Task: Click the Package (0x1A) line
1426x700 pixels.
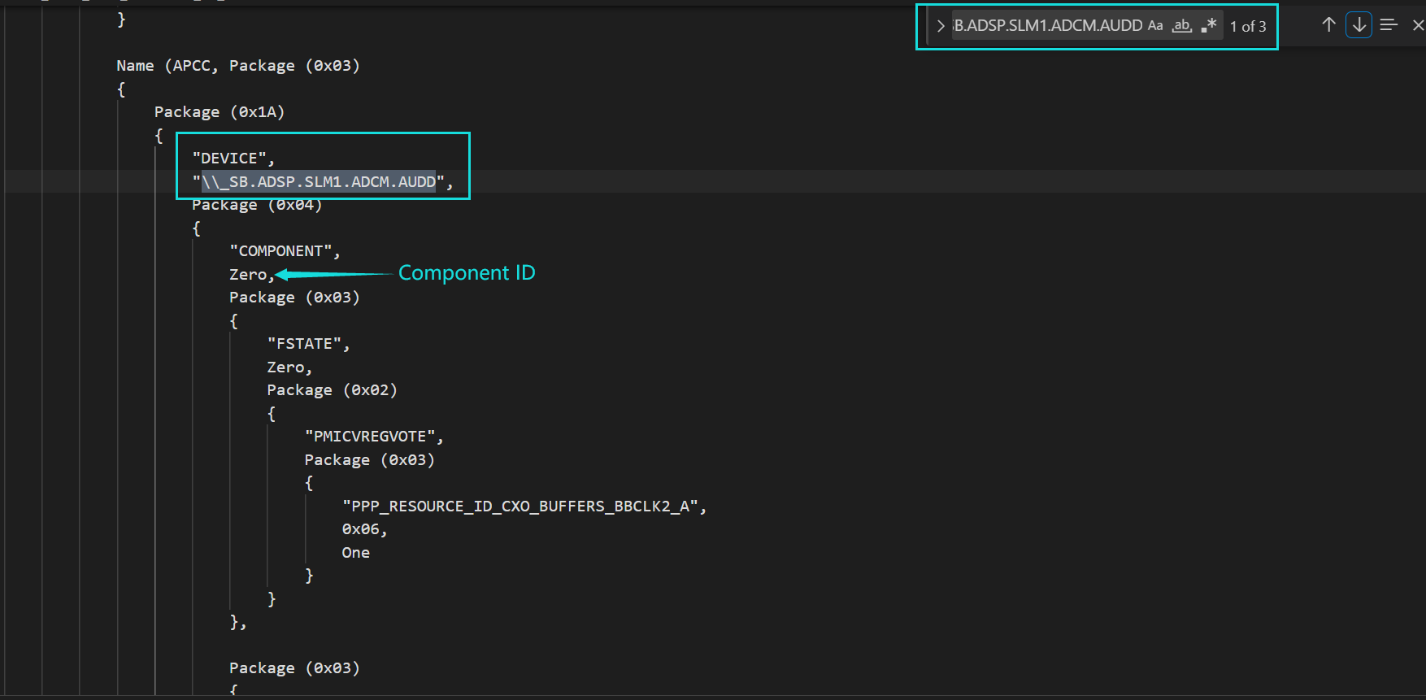Action: [x=220, y=112]
